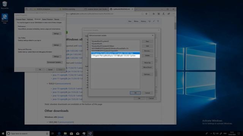Open the Mail app from the taskbar
Screen dimensions: 243x136
pyautogui.click(x=77, y=133)
